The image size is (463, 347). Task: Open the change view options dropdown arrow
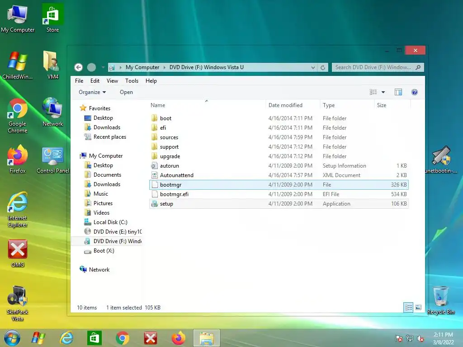[383, 92]
